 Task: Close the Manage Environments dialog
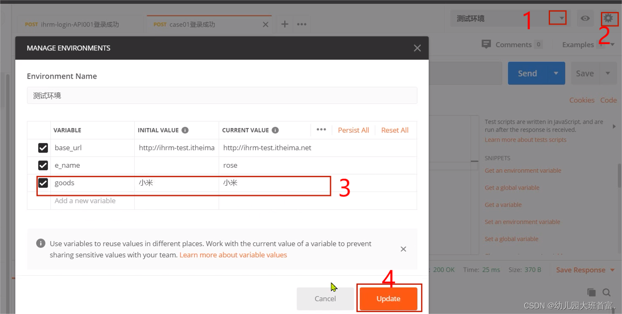[417, 48]
